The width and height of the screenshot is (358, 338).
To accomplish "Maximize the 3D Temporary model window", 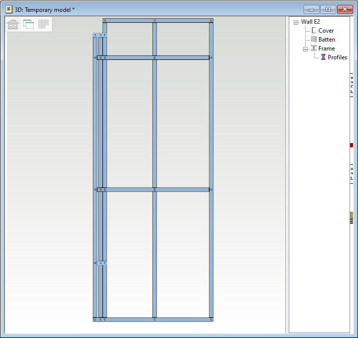I will 327,9.
